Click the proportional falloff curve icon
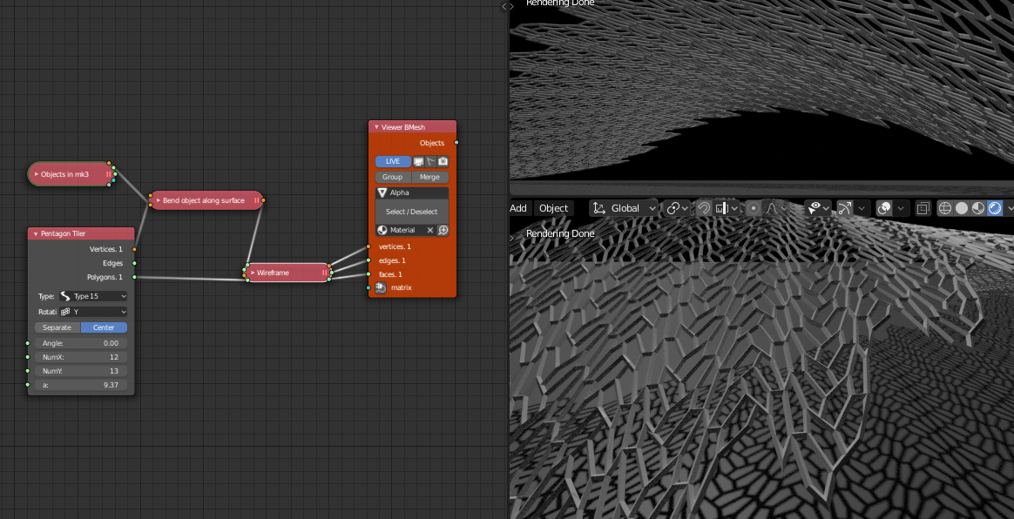1014x519 pixels. pyautogui.click(x=771, y=208)
